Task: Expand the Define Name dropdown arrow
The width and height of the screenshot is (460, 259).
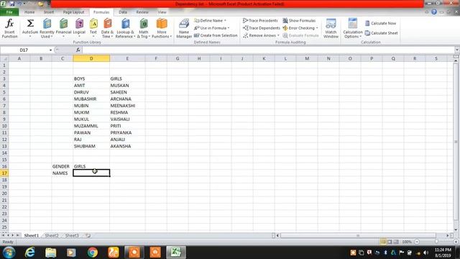Action: click(225, 21)
